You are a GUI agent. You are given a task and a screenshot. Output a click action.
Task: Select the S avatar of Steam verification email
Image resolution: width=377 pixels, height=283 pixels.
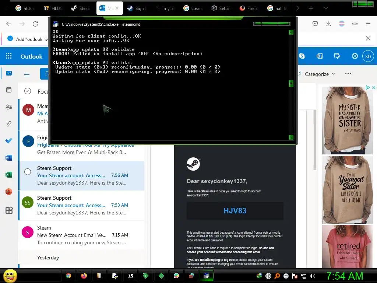point(28,232)
